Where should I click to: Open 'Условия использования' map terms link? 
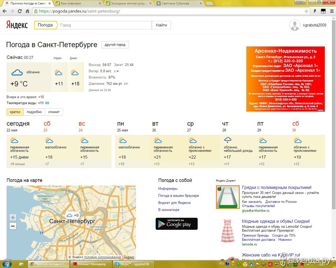pyautogui.click(x=102, y=257)
